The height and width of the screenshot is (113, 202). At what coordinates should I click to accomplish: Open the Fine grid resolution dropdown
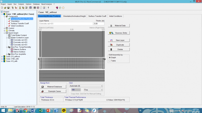[93, 89]
